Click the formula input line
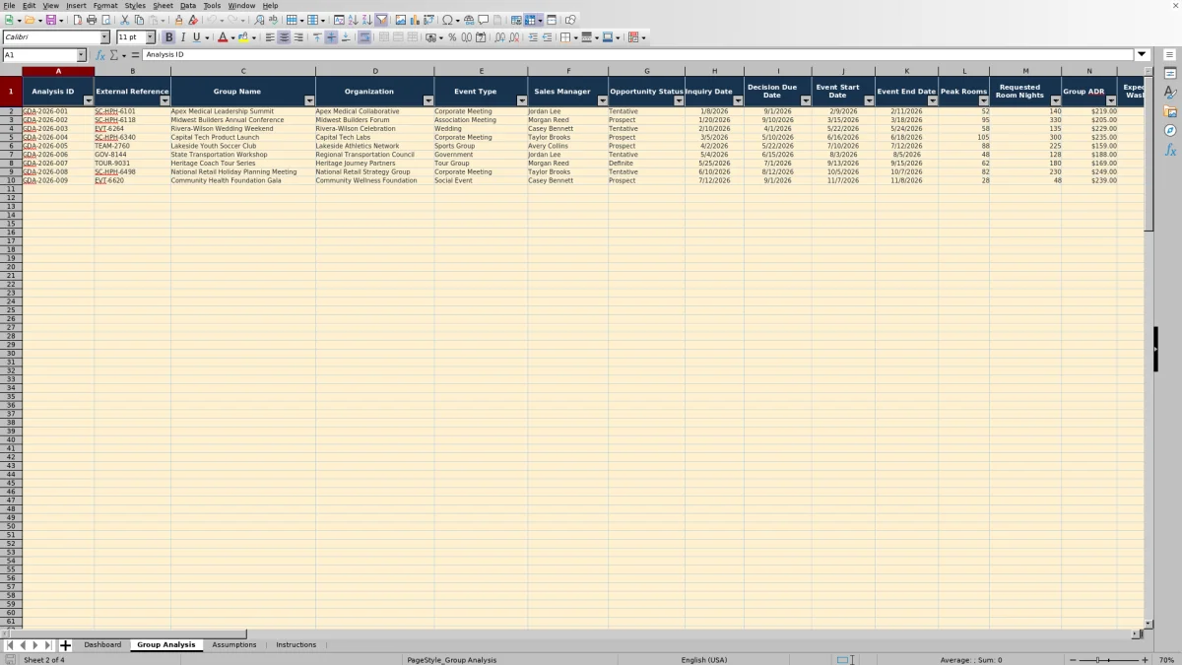 637,55
